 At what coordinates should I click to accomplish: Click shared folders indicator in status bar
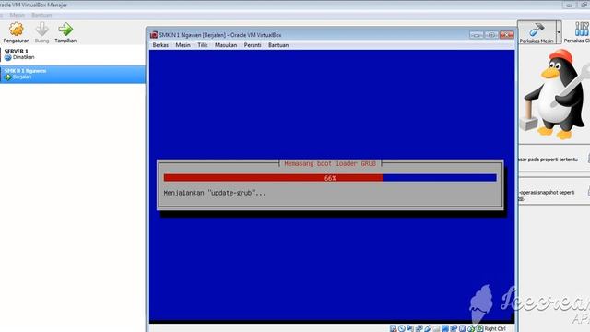click(436, 328)
